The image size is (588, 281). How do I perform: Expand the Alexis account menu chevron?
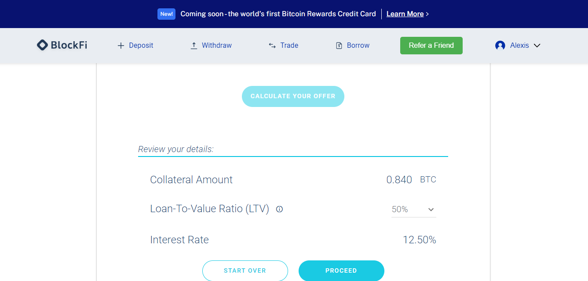click(x=537, y=46)
